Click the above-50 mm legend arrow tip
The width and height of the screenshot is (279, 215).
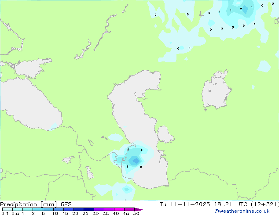[139, 209]
